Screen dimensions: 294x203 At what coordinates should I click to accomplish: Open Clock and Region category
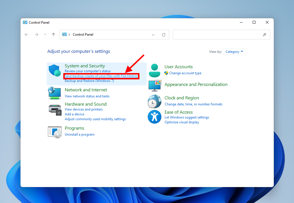[x=182, y=98]
